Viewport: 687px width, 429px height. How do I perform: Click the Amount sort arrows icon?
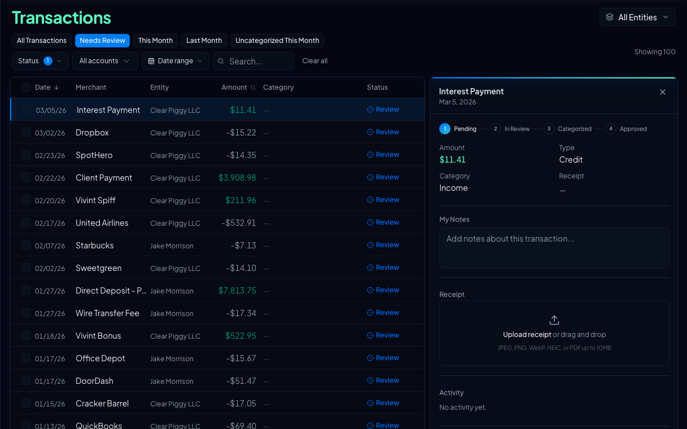click(x=253, y=87)
